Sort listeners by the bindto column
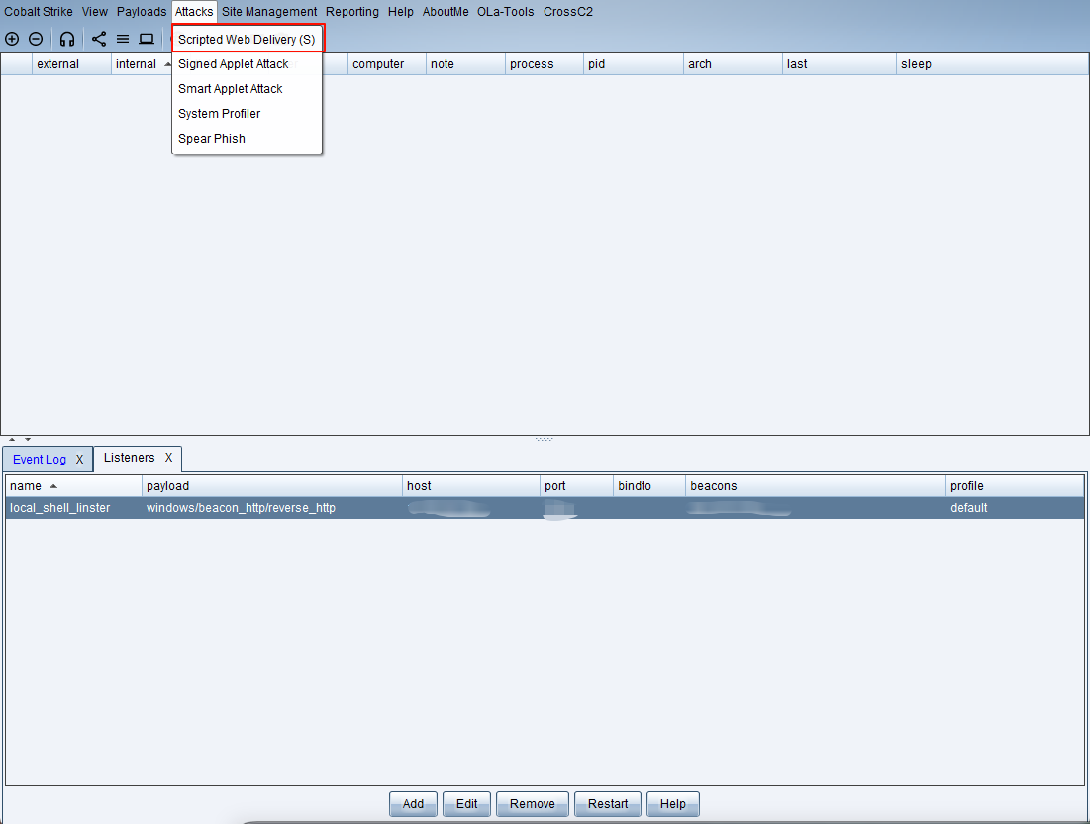The height and width of the screenshot is (824, 1090). (650, 486)
